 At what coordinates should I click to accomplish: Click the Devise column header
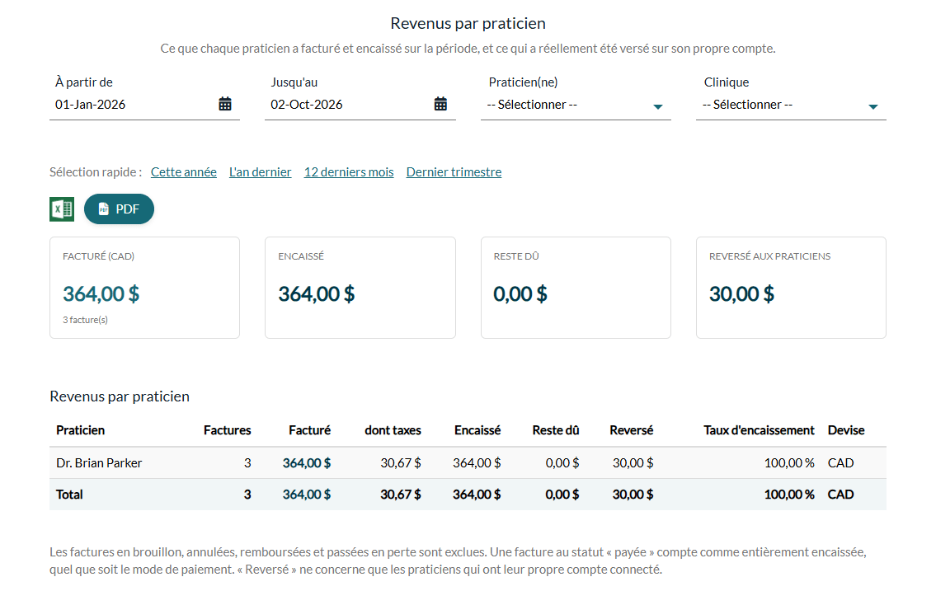pyautogui.click(x=846, y=430)
